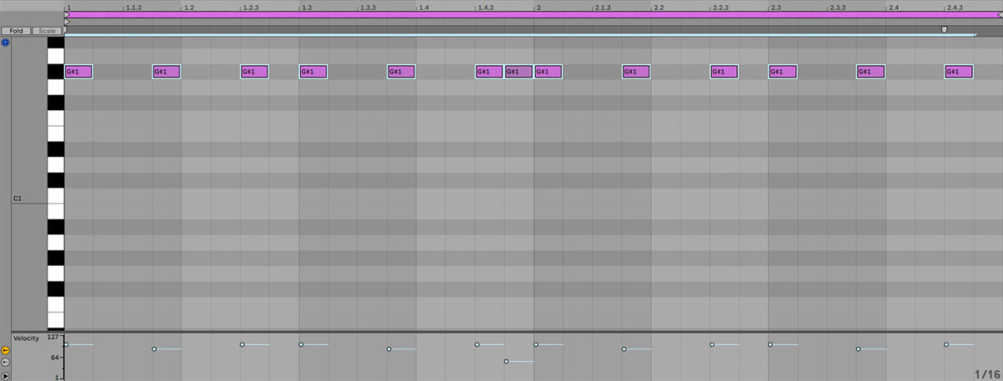This screenshot has width=1003, height=381.
Task: Click the pink loop brace bar
Action: (x=532, y=14)
